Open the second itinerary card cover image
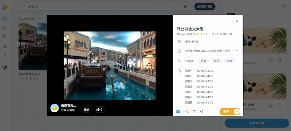Viewport: 291px width, 131px height. pyautogui.click(x=265, y=86)
